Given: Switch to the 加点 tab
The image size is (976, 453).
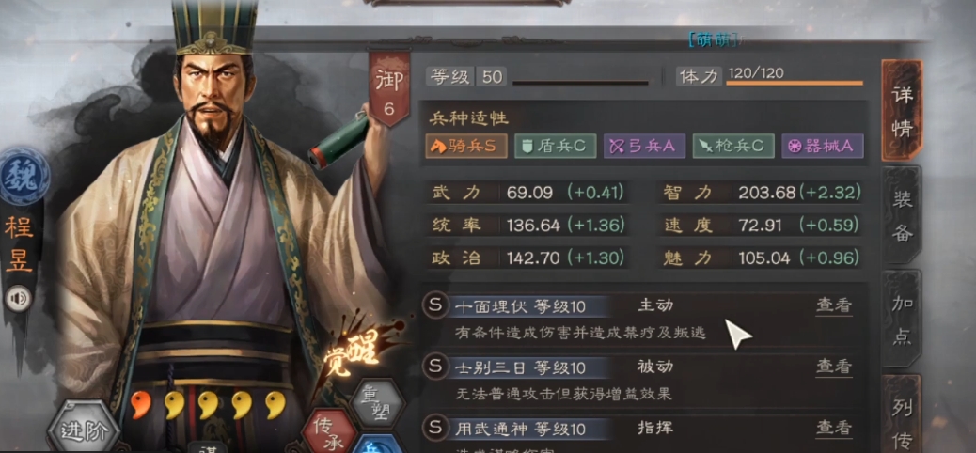Looking at the screenshot, I should tap(903, 319).
